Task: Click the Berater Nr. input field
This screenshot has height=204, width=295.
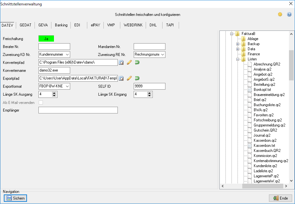Action: [54, 46]
